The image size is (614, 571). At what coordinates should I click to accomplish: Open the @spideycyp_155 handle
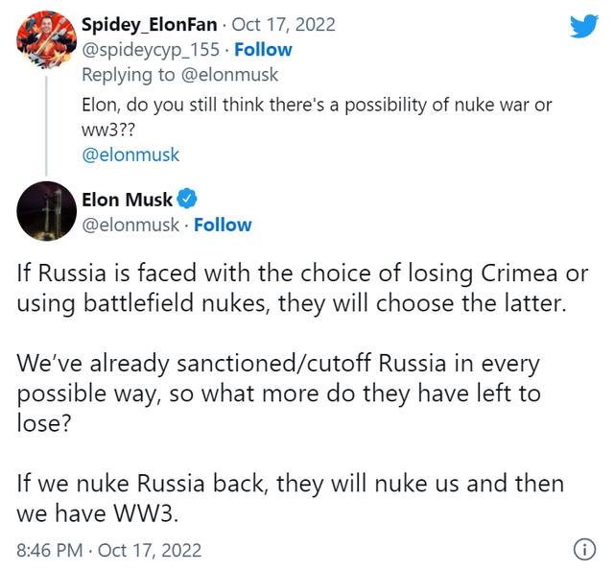151,50
